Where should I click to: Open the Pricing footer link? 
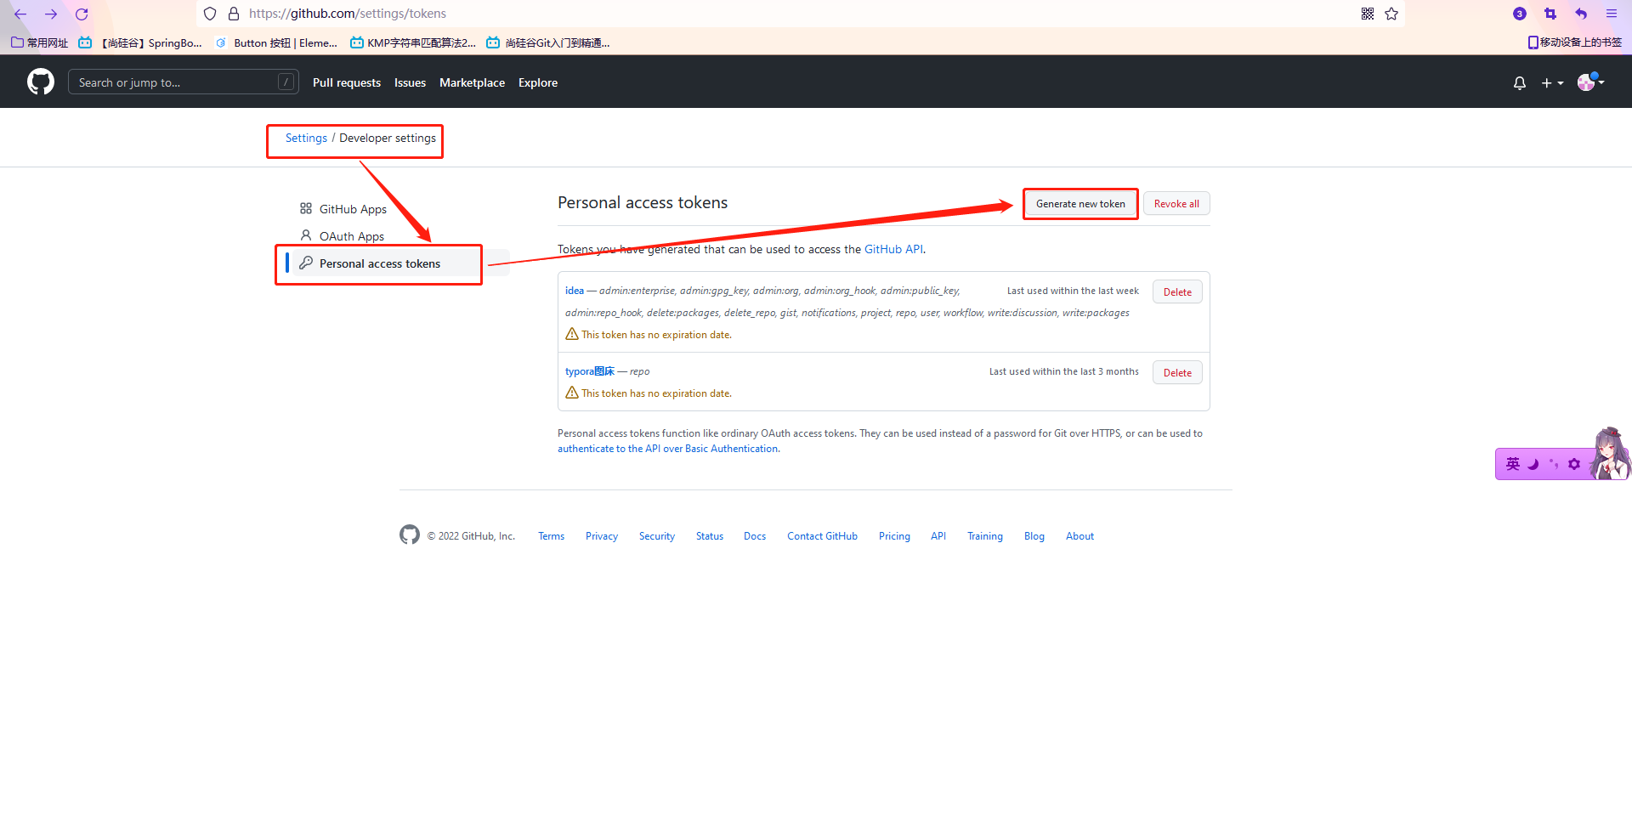tap(894, 536)
